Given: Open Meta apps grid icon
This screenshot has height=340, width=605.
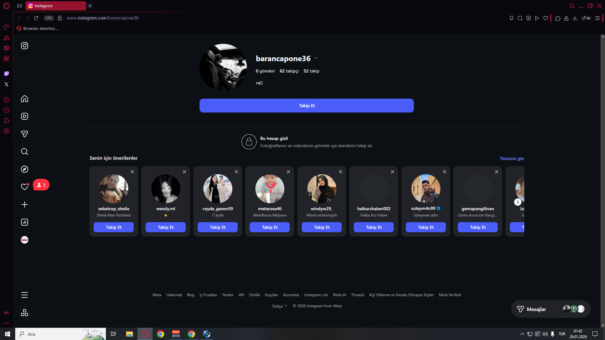Looking at the screenshot, I should tap(25, 313).
